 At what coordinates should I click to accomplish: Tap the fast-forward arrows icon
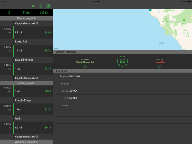33,6
